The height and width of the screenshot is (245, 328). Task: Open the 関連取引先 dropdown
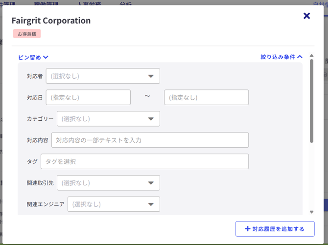(108, 183)
